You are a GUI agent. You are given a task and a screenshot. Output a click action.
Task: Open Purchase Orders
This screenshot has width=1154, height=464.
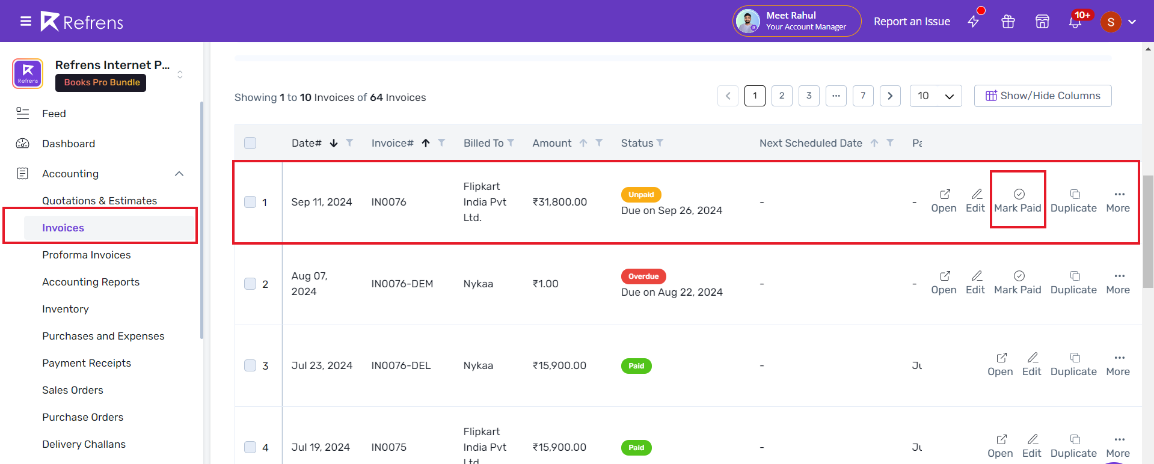pyautogui.click(x=82, y=417)
